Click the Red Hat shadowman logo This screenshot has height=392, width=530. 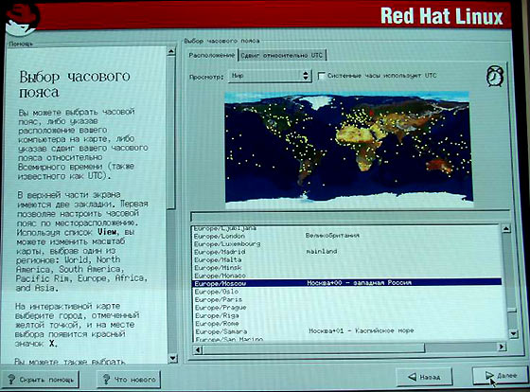pyautogui.click(x=22, y=19)
